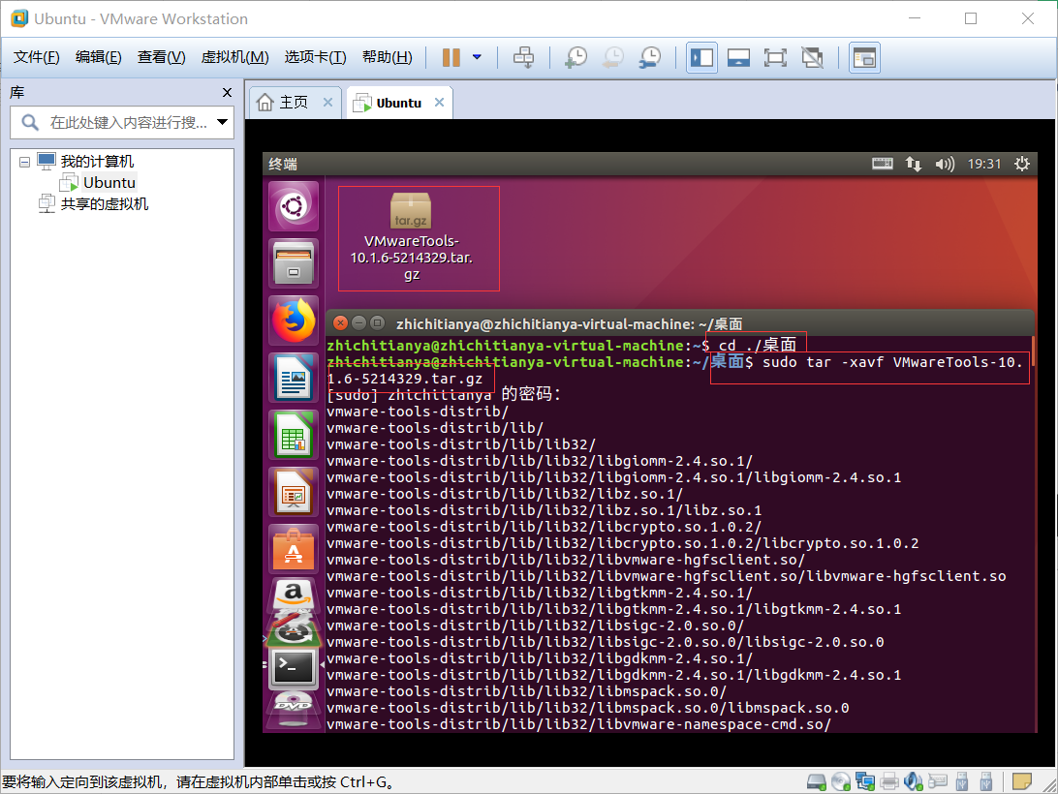Image resolution: width=1058 pixels, height=794 pixels.
Task: Revert the virtual machine to its snapshot
Action: coord(612,57)
